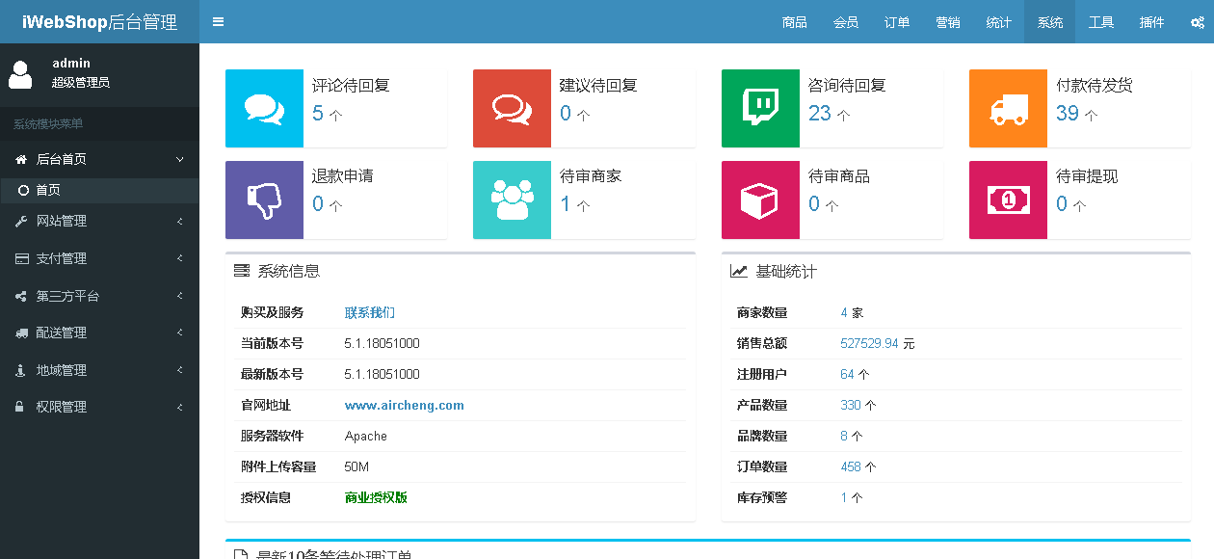Click the teal pending merchants group icon
1214x559 pixels.
pos(512,200)
